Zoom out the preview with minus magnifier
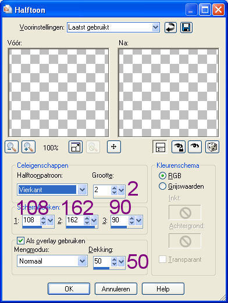Viewport: 228px width, 303px height. click(x=12, y=147)
